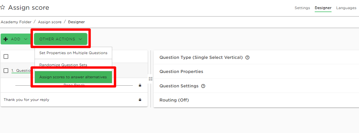Check the box beside question 1
The image size is (359, 133).
(x=6, y=71)
